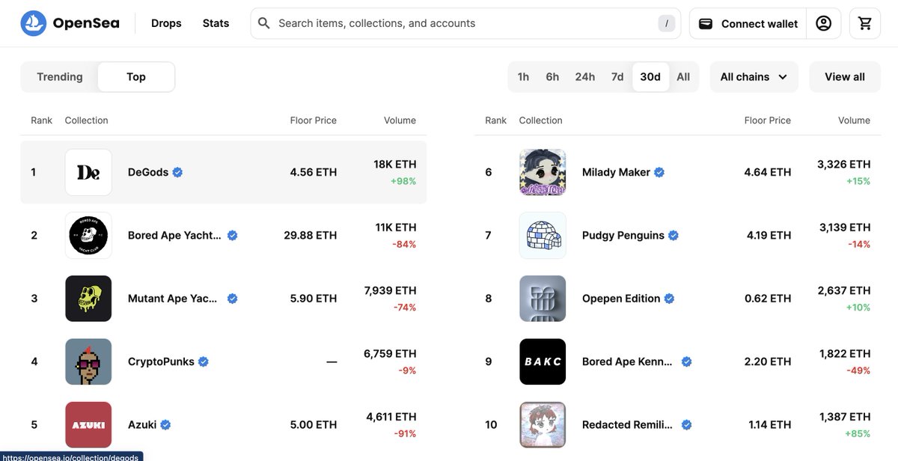The height and width of the screenshot is (461, 898).
Task: Click the 3,139 ETH volume value
Action: click(x=845, y=227)
